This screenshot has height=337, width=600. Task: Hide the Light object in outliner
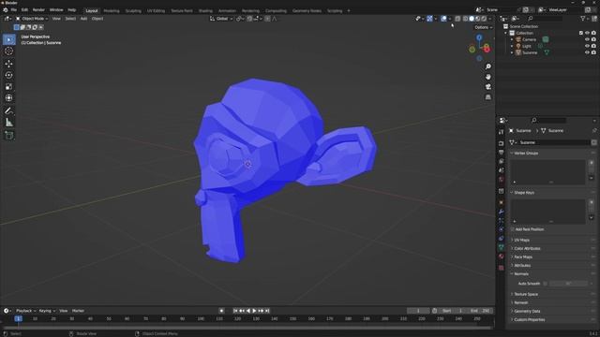coord(587,46)
